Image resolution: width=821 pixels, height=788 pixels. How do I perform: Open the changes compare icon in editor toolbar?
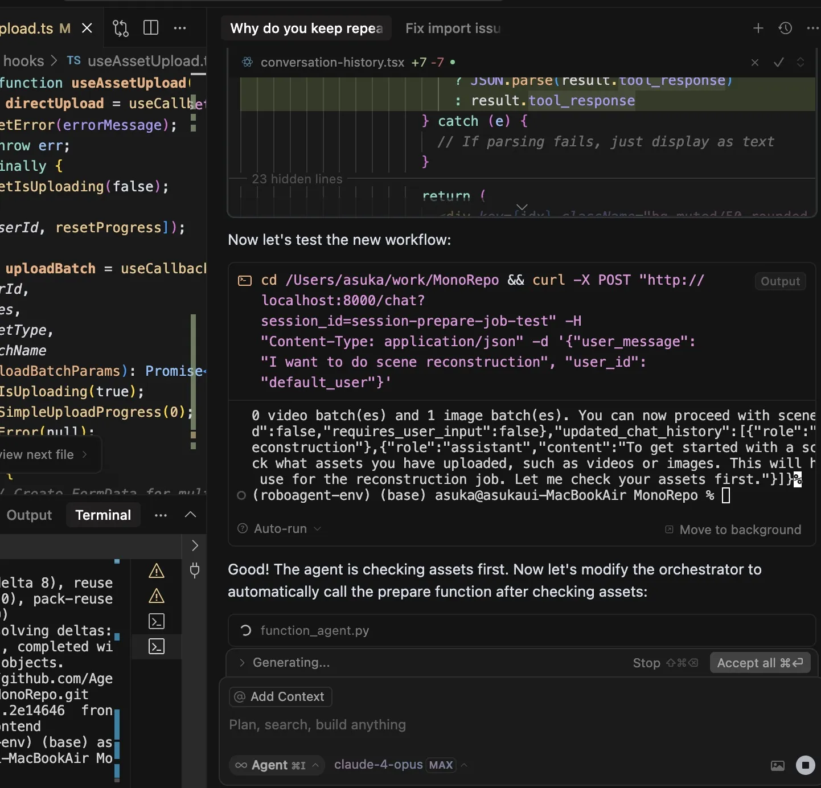[121, 28]
